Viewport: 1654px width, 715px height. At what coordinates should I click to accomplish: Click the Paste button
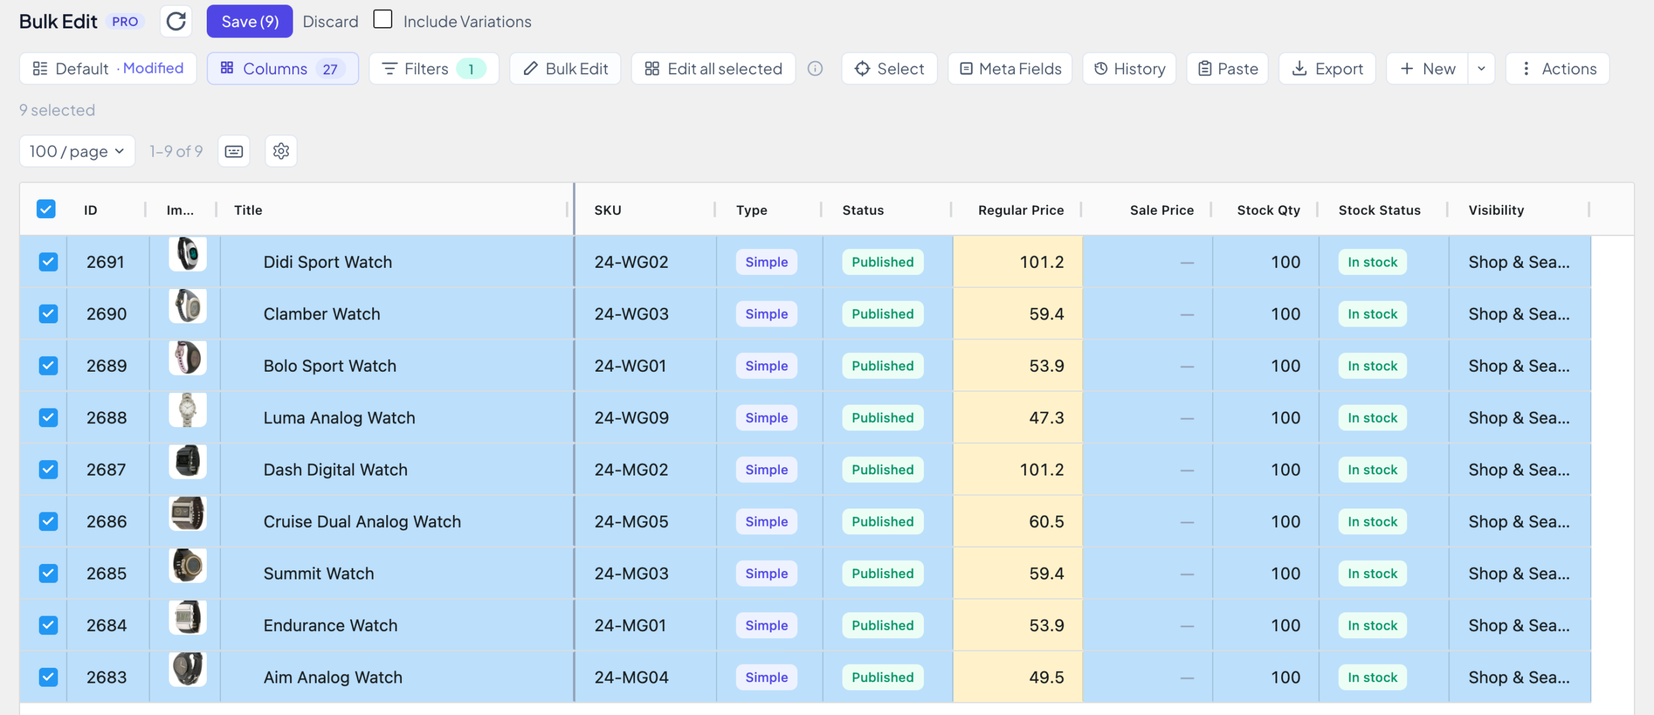click(1228, 68)
